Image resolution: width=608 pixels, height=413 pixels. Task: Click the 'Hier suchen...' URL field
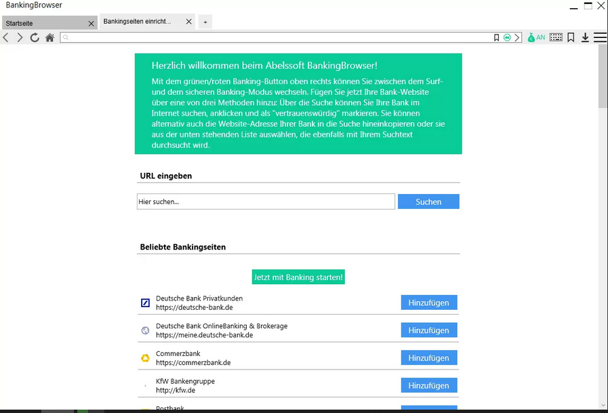click(x=266, y=201)
